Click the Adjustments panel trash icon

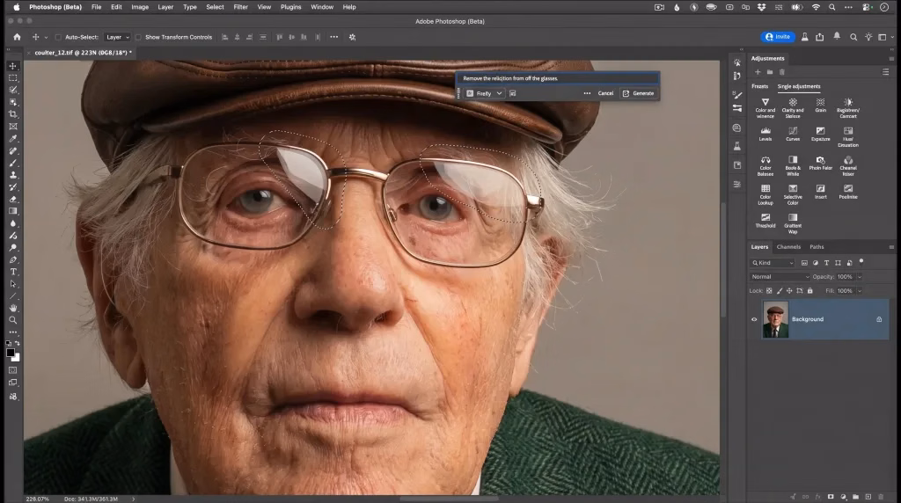point(782,72)
